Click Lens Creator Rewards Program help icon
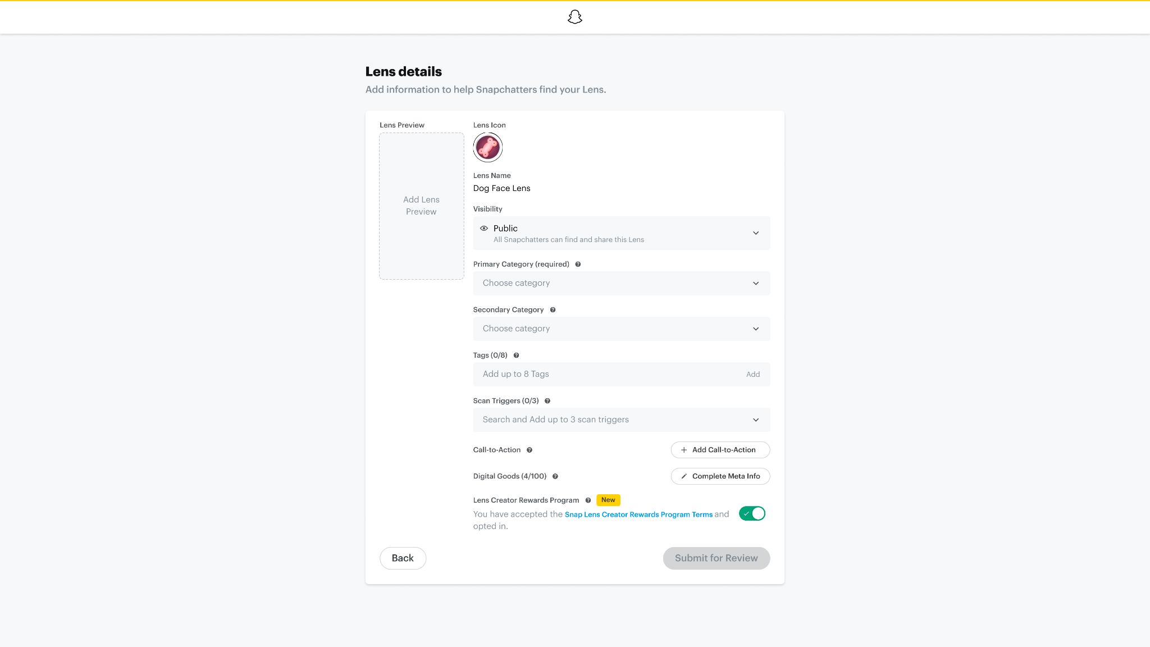The height and width of the screenshot is (647, 1150). point(588,500)
